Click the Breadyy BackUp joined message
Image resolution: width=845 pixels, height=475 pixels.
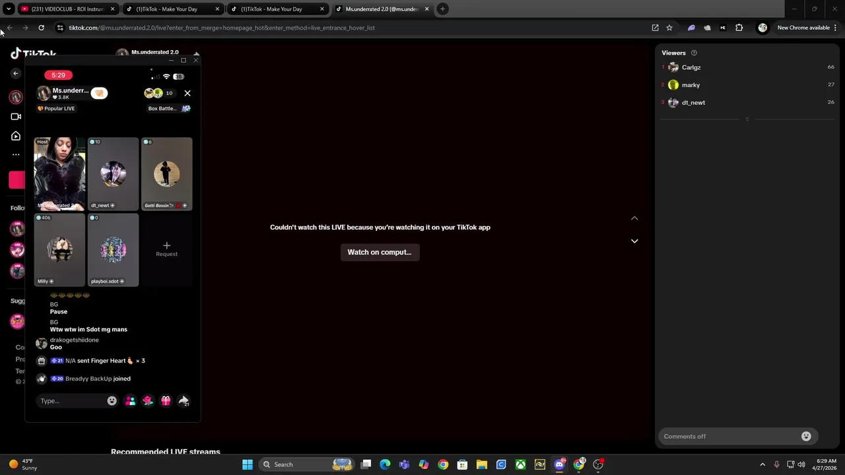pyautogui.click(x=91, y=379)
